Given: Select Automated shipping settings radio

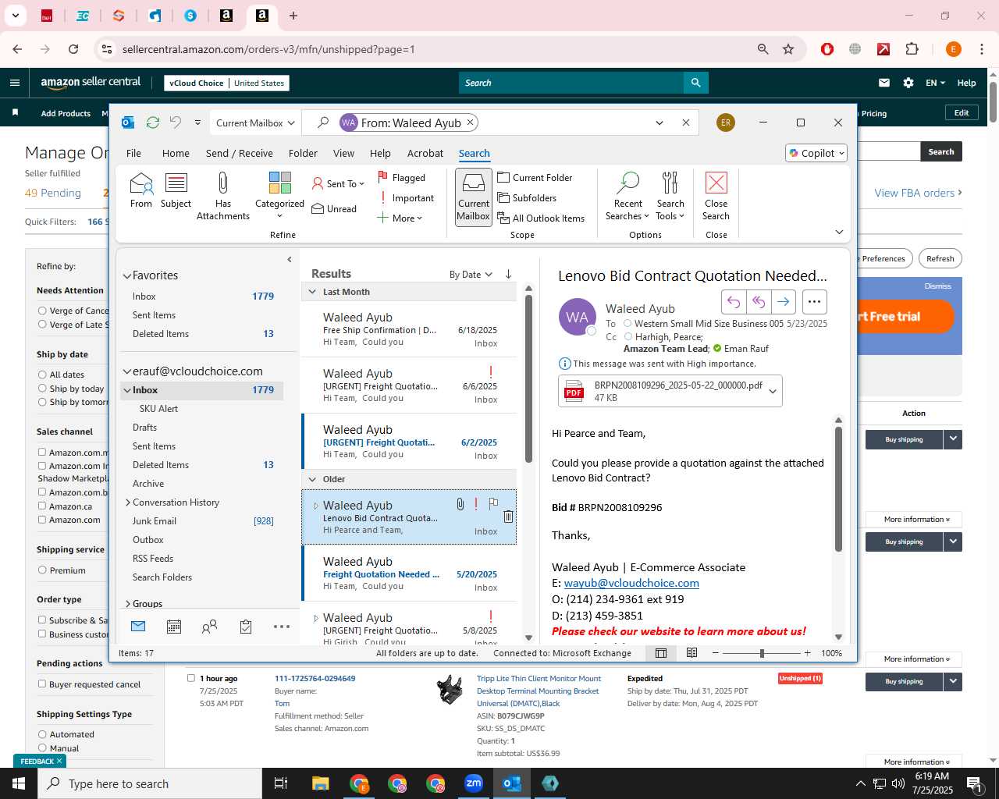Looking at the screenshot, I should 42,734.
